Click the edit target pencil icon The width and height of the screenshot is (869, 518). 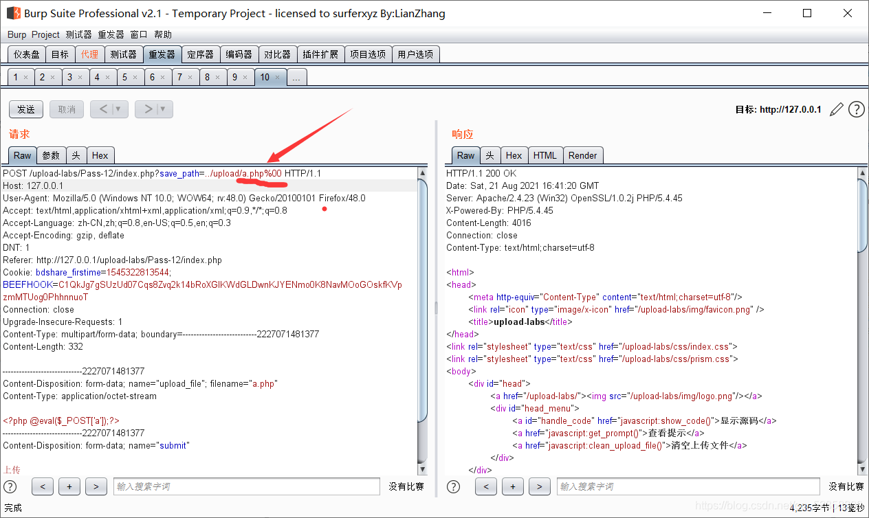point(837,109)
